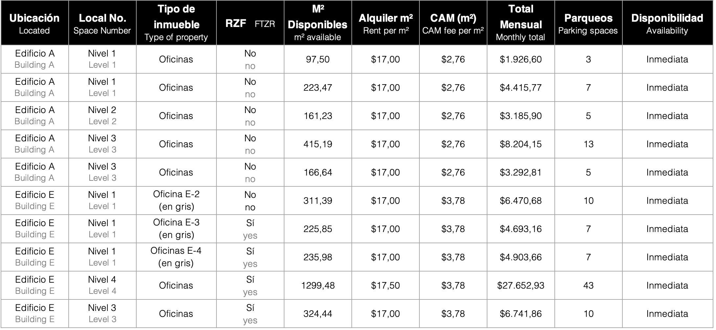This screenshot has height=330, width=716.
Task: Click the Oficina E-3 (en gris) cell
Action: pos(176,229)
